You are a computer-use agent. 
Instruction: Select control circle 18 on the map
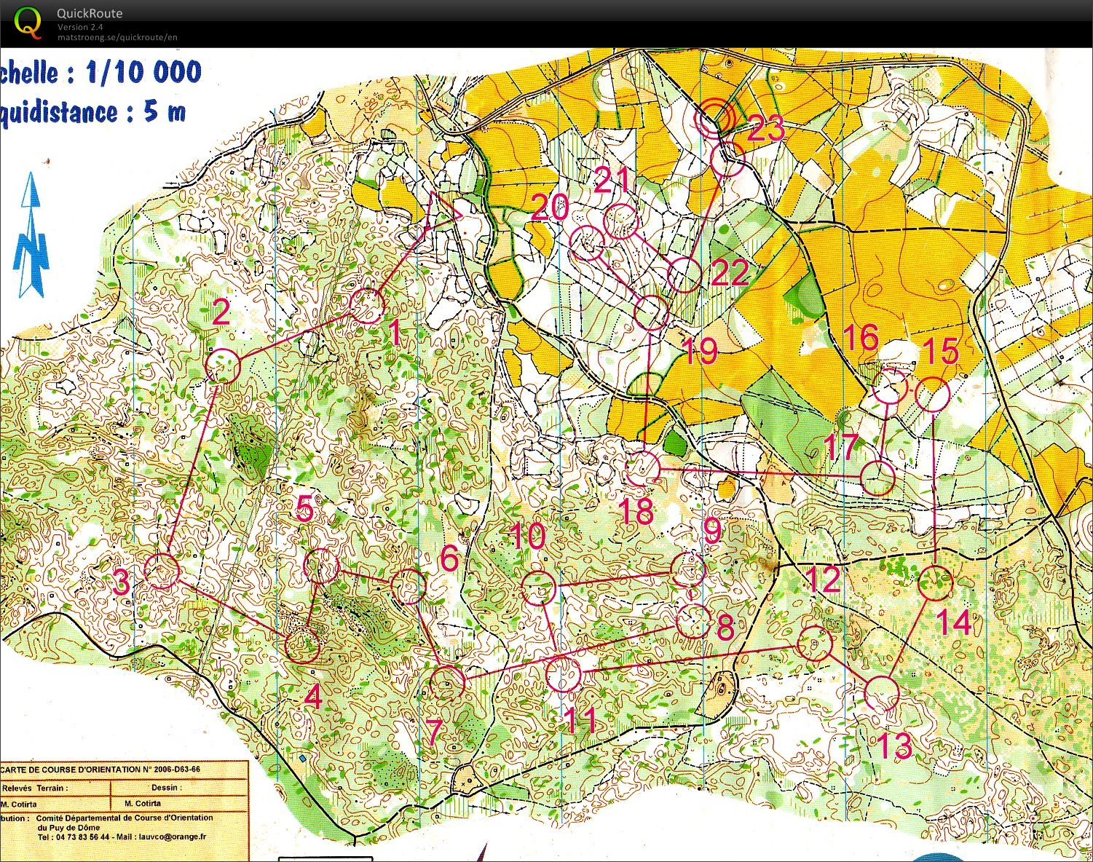coord(643,468)
